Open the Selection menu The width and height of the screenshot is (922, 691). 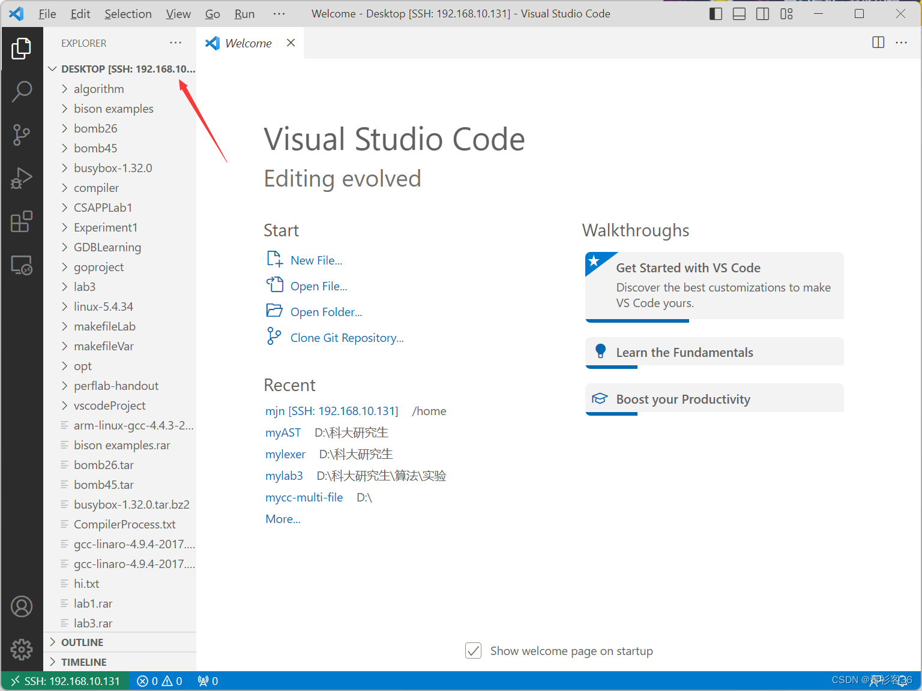click(x=128, y=14)
